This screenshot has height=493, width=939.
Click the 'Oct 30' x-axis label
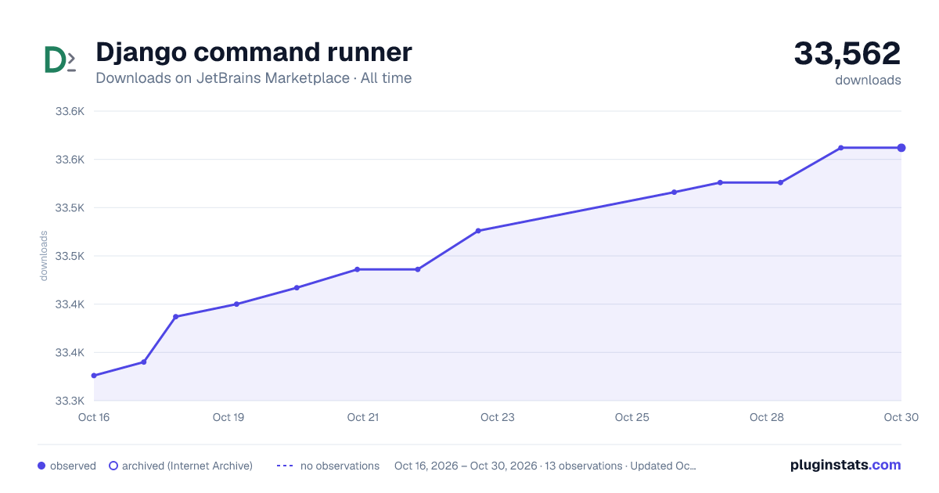[900, 417]
